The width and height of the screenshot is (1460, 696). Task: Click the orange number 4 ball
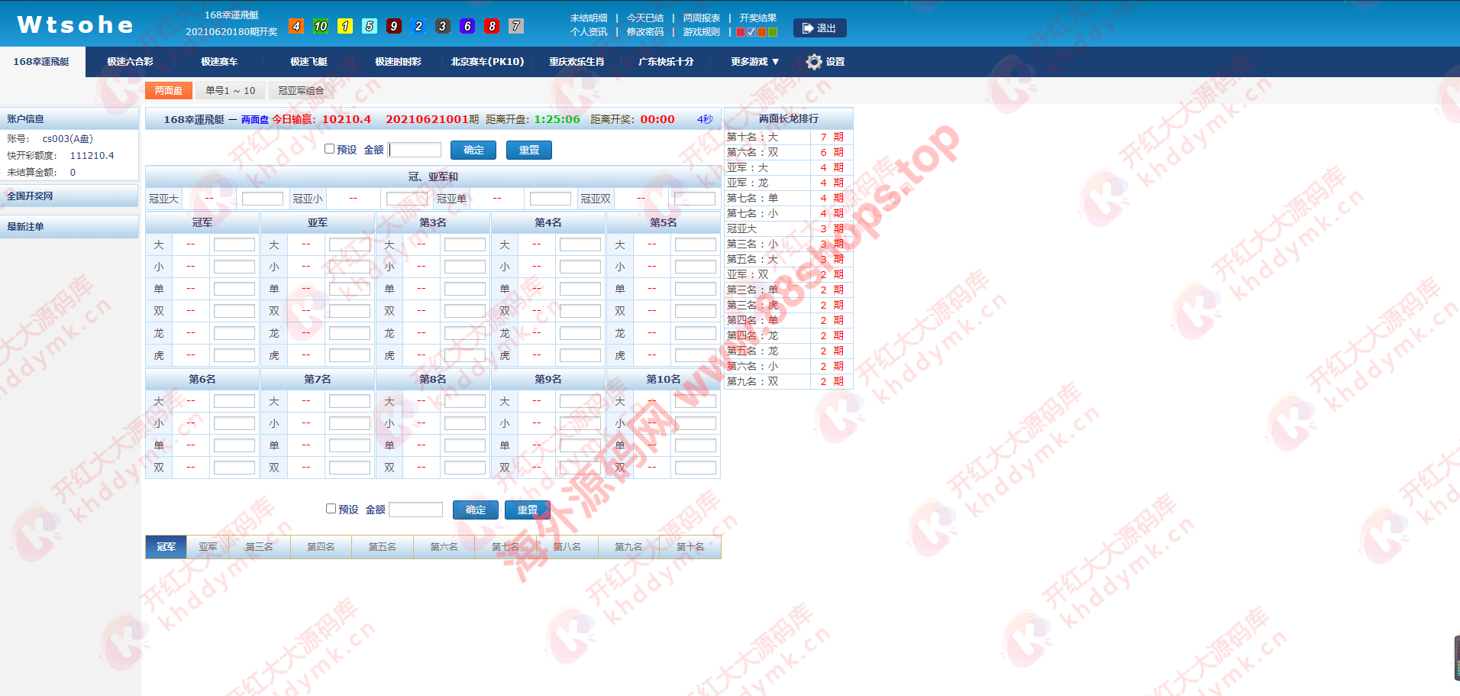[296, 26]
